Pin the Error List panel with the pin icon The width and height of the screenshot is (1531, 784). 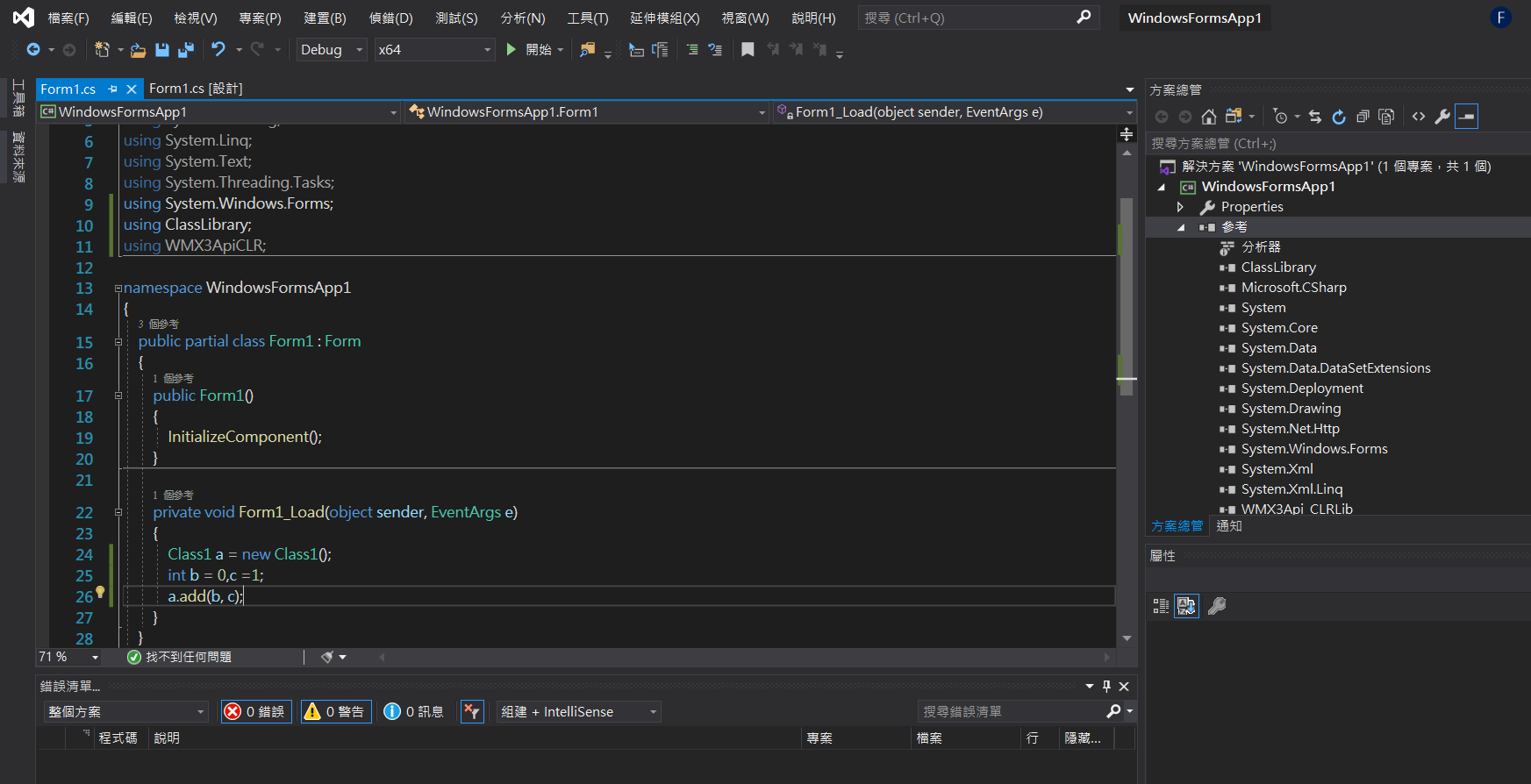1106,687
